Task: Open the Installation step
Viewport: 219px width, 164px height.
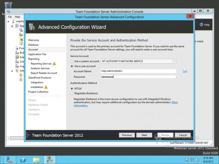Action: [37, 87]
